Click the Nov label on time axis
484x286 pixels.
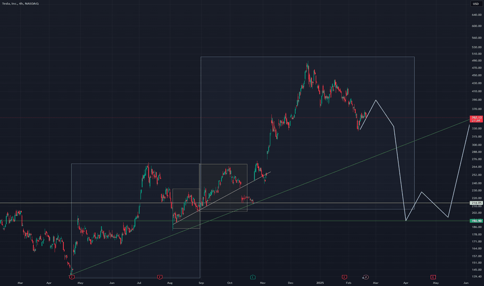tap(263, 282)
